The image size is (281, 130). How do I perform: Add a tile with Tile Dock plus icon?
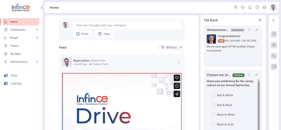point(260,20)
